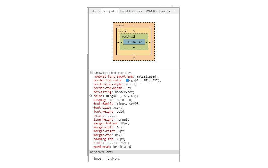Click the margin label in box model
This screenshot has width=268, height=168.
point(120,26)
